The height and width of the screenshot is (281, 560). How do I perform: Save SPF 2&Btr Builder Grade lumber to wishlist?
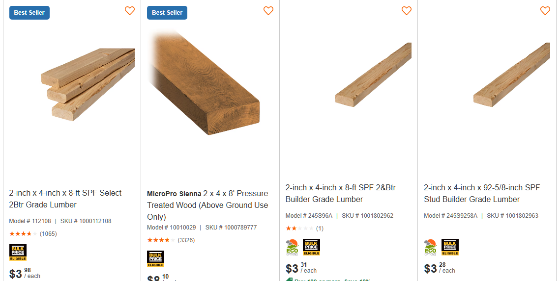coord(407,11)
